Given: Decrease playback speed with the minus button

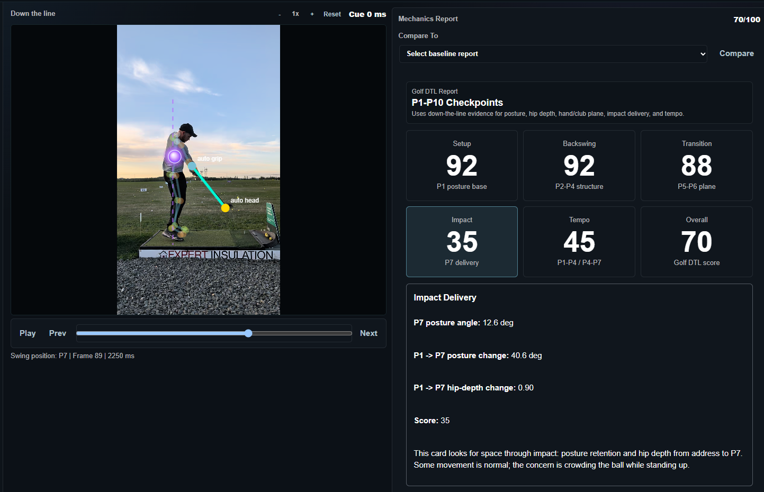Looking at the screenshot, I should (280, 14).
